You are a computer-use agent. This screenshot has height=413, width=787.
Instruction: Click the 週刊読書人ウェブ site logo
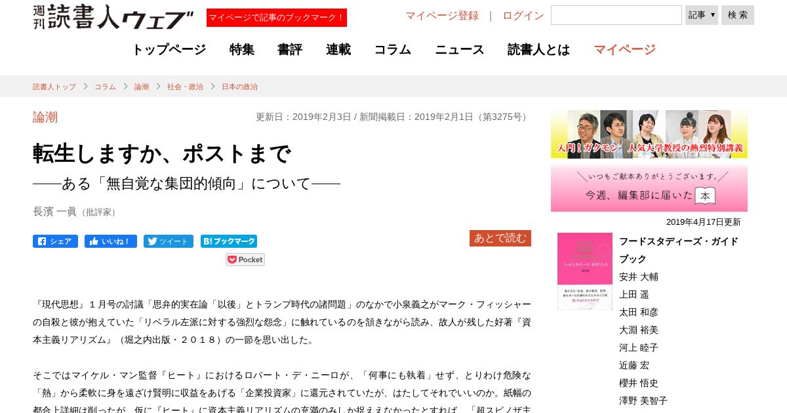[113, 17]
